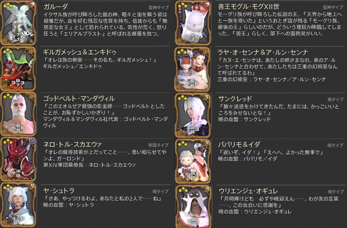
Task: Click 蛮神タイプ label on Garuda entry
Action: coord(159,8)
